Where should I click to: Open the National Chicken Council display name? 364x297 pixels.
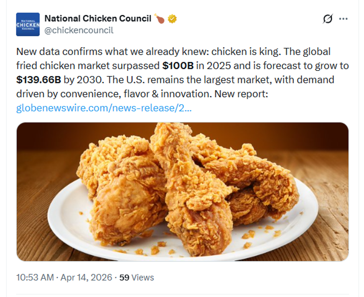click(x=98, y=19)
